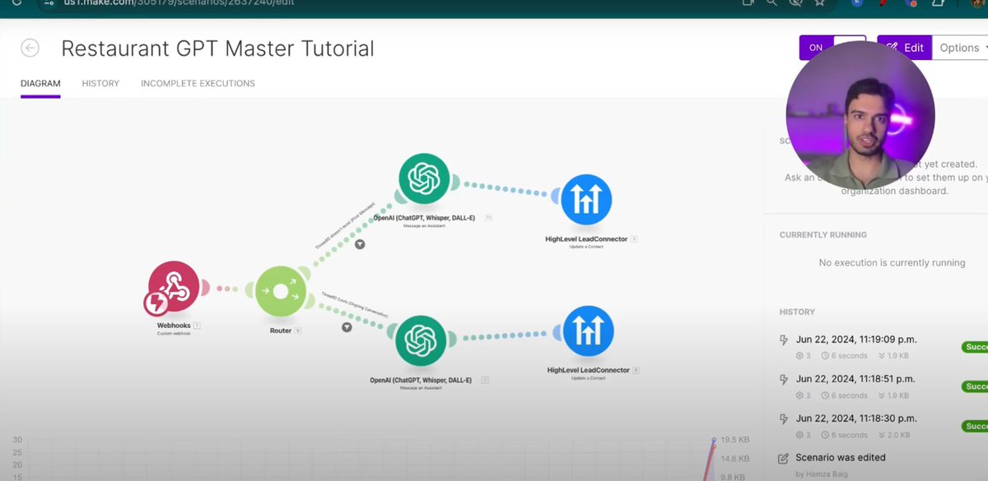Click the edit icon beside Scenario was edited
988x481 pixels.
click(784, 458)
